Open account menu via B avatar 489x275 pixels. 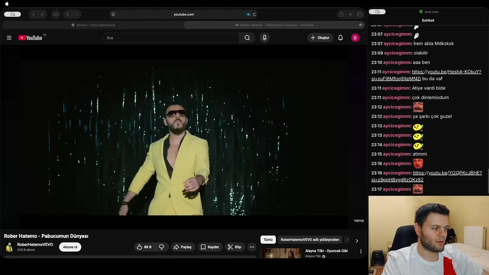(355, 38)
